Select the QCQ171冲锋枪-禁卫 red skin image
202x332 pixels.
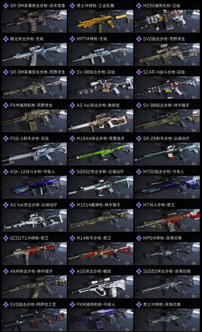pos(34,254)
